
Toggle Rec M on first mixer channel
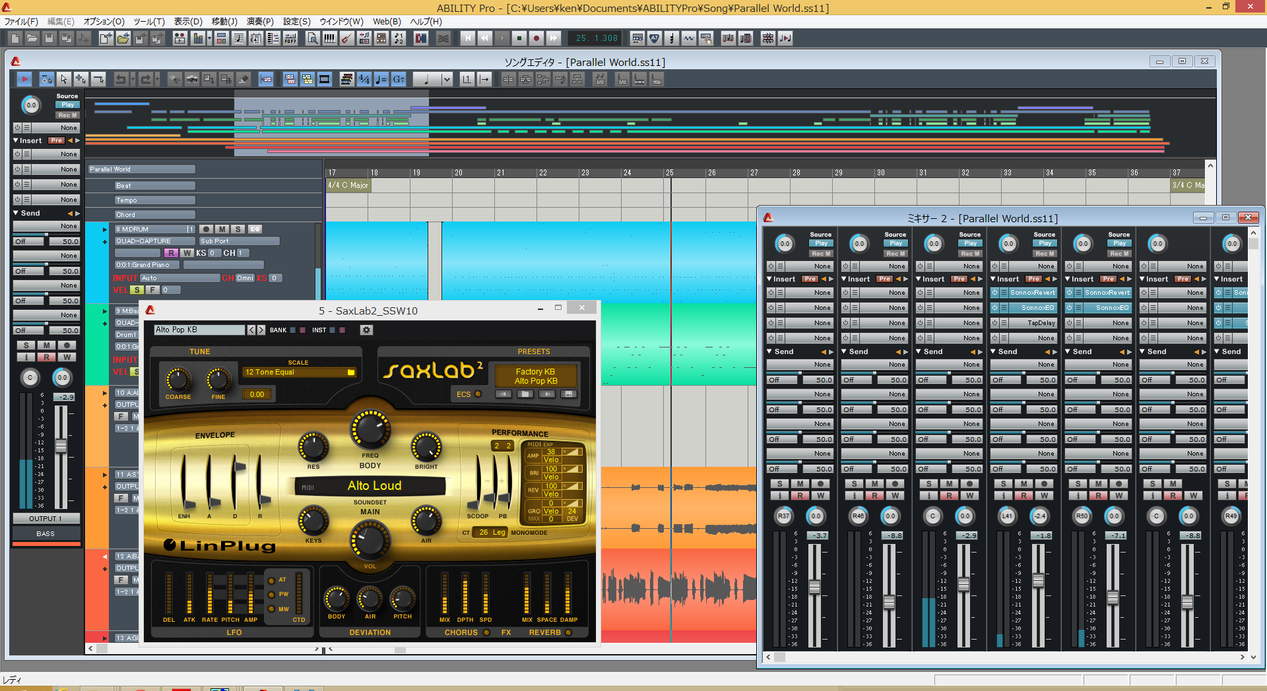[x=821, y=254]
